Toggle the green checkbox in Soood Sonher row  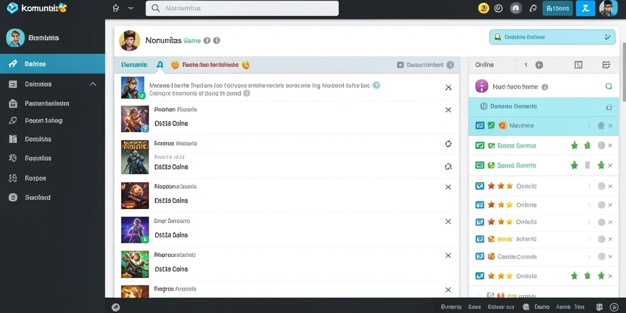click(480, 145)
